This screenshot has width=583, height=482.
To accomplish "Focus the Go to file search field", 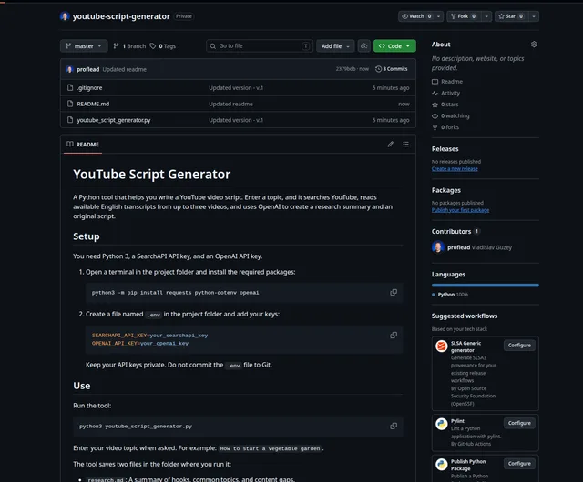I will [260, 46].
